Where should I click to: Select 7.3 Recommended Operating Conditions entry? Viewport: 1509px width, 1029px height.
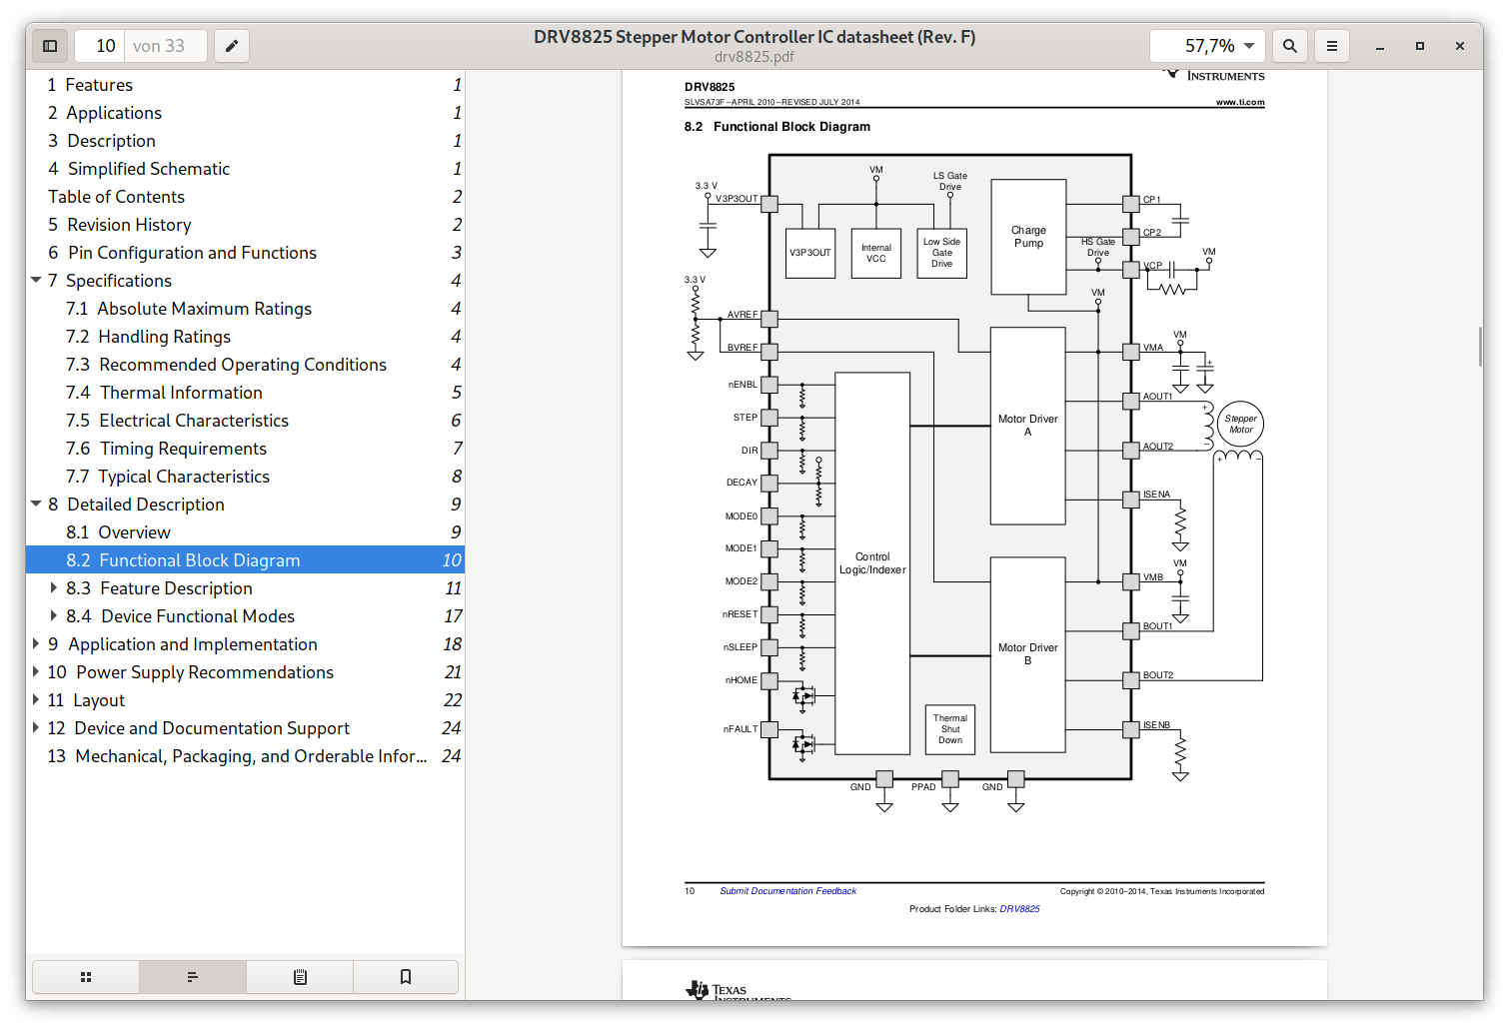(x=245, y=365)
